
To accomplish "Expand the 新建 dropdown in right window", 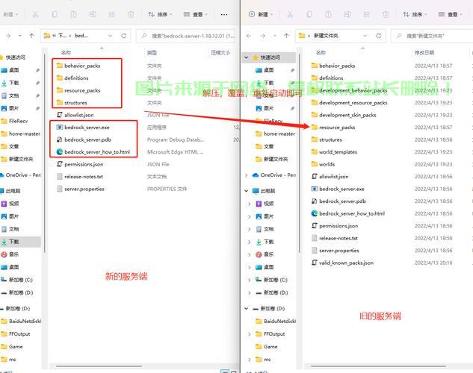I will (x=262, y=14).
